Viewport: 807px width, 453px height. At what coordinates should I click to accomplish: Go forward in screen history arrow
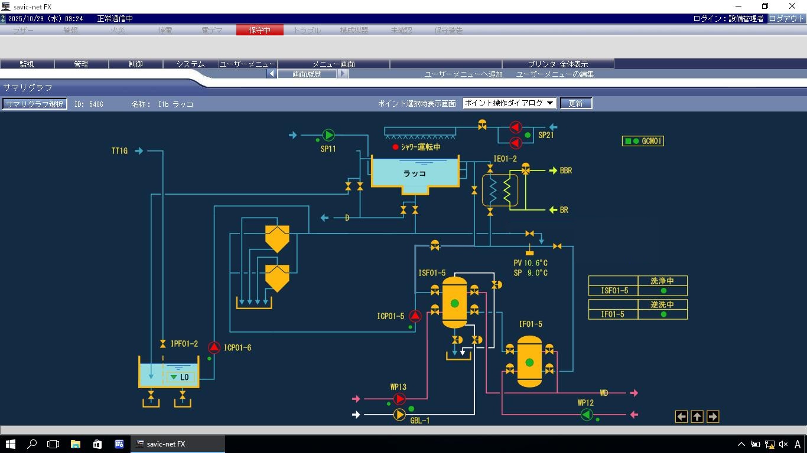(343, 74)
